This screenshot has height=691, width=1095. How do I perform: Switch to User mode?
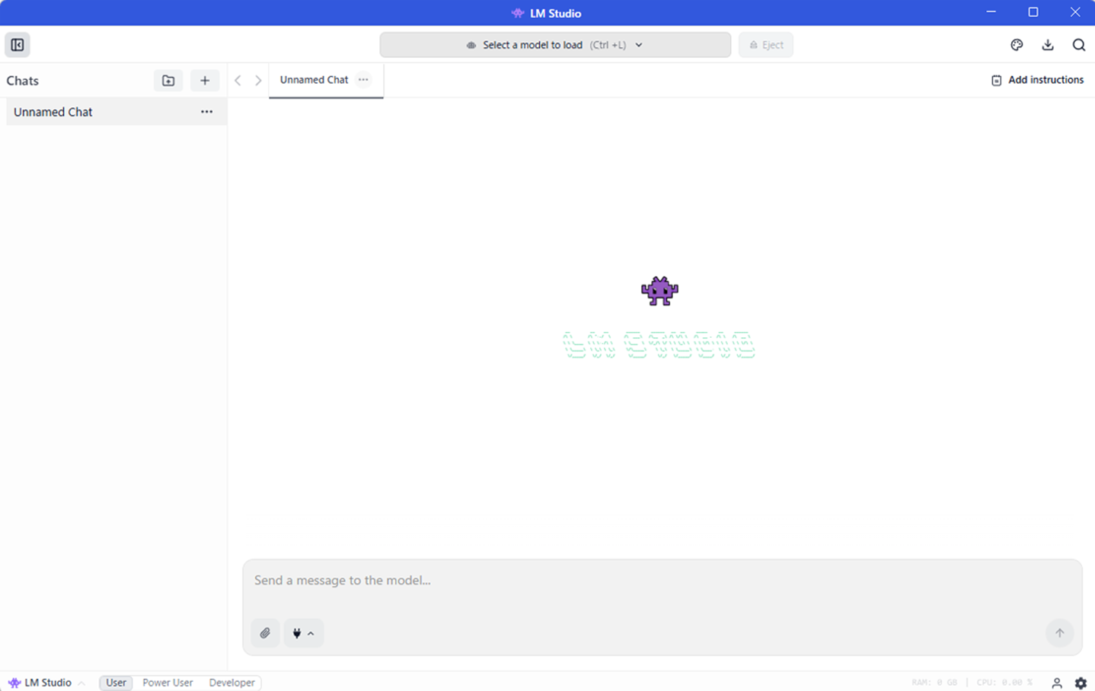[x=116, y=683]
